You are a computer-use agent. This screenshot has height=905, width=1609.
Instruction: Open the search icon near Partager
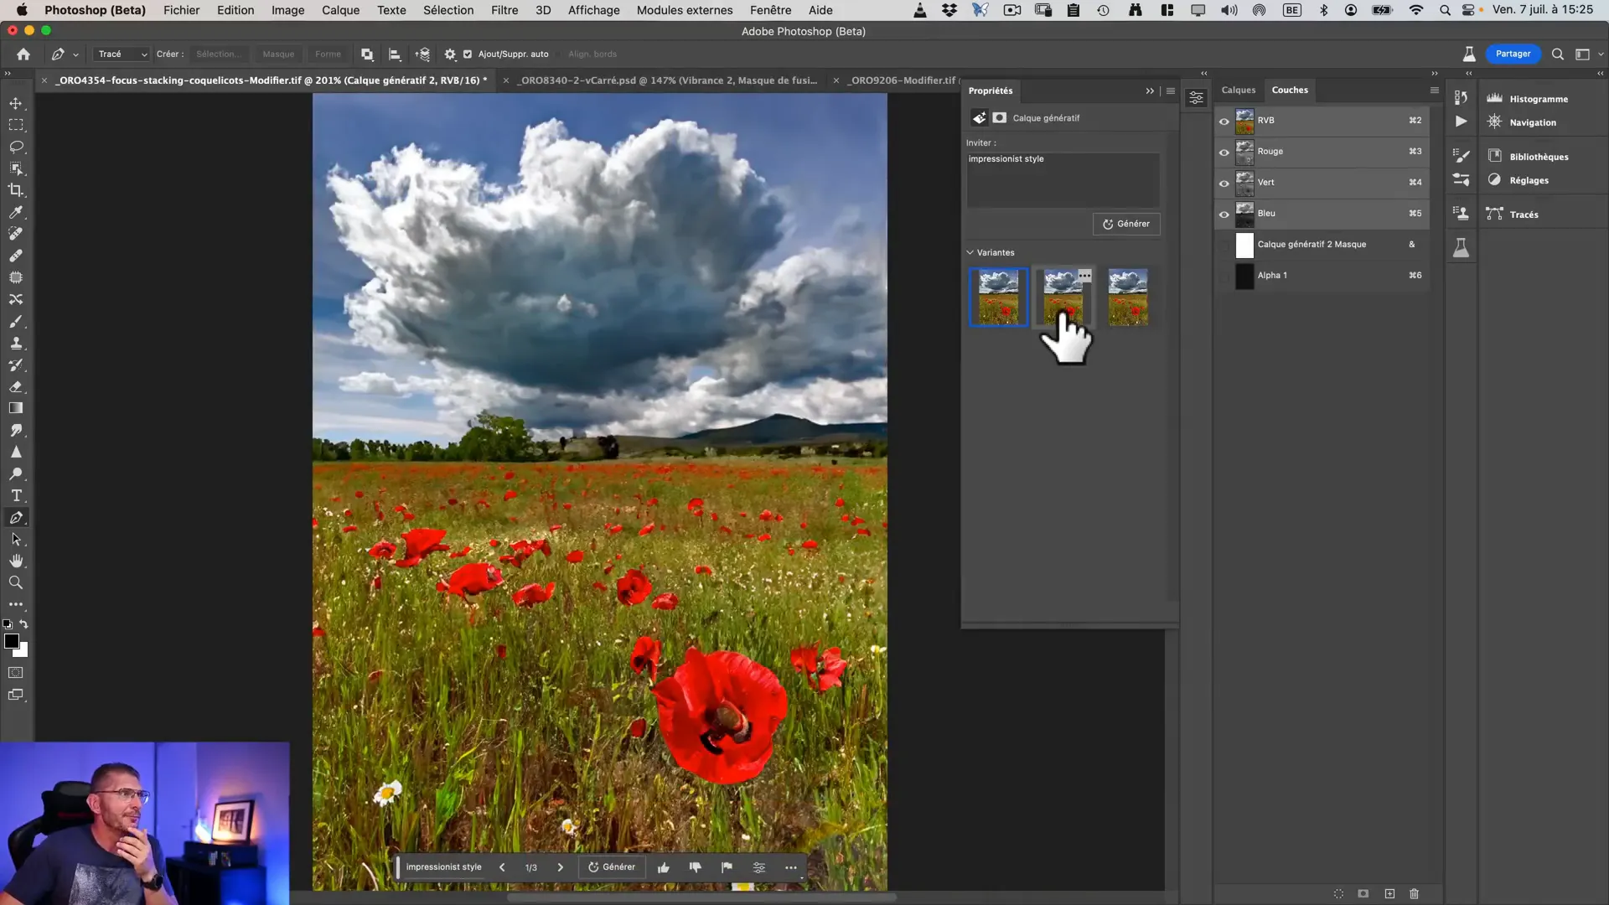point(1557,54)
